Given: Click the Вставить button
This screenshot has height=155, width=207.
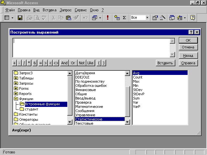Looking at the screenshot, I should tap(165, 63).
